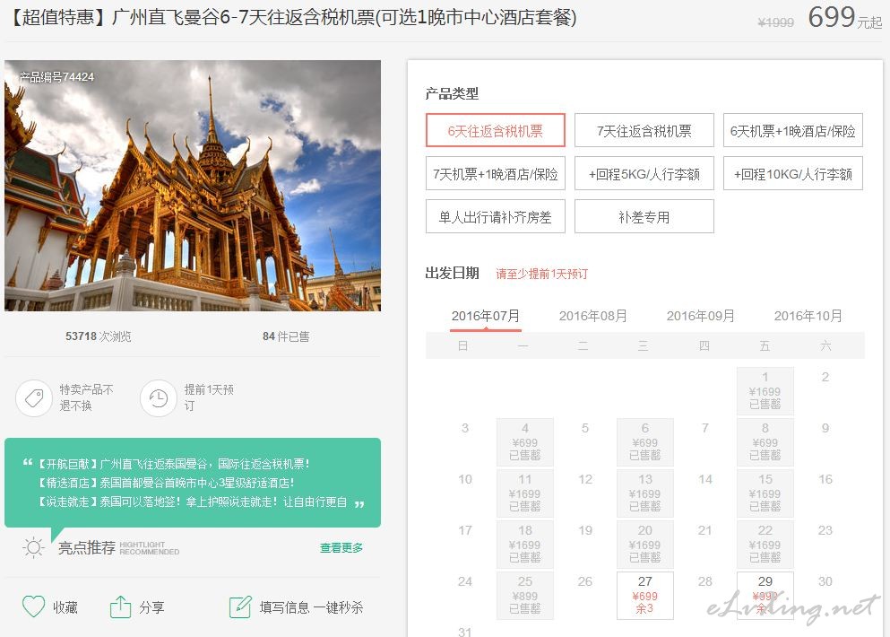Click 提前1天预订 text
The height and width of the screenshot is (637, 890).
point(209,397)
